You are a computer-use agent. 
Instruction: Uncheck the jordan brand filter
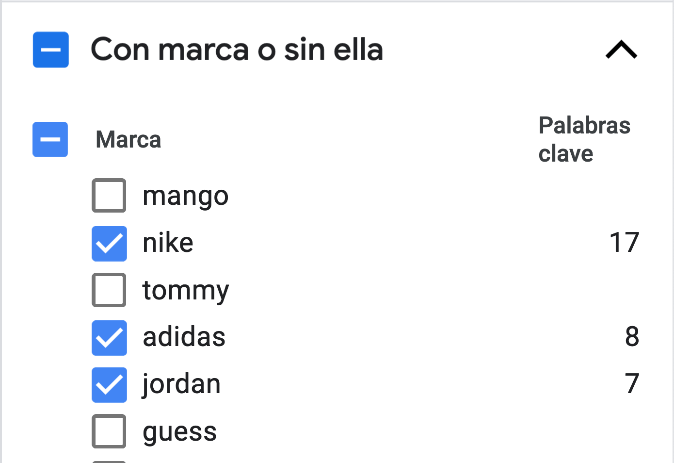point(109,385)
